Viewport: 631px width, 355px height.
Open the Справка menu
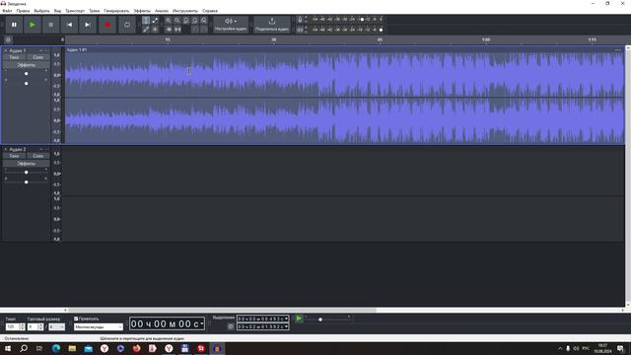coord(210,11)
